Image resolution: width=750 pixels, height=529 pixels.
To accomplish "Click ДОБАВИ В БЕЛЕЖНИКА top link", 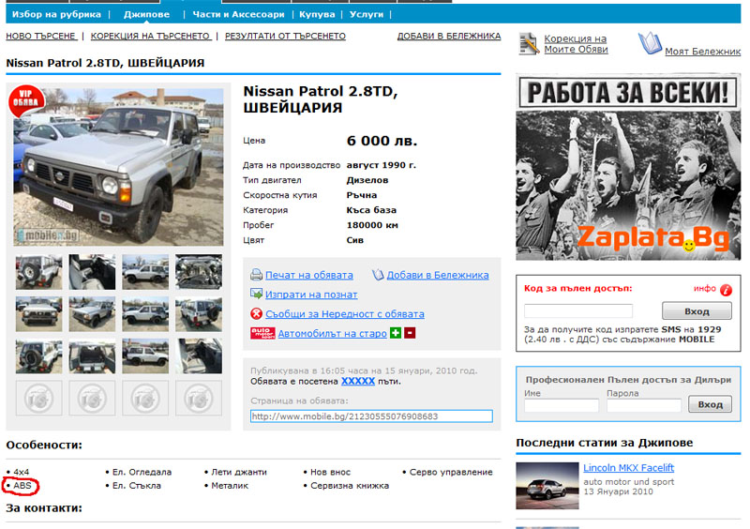I will [449, 36].
